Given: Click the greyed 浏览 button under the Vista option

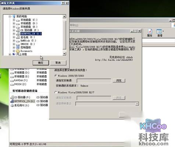Looking at the screenshot, I should pyautogui.click(x=119, y=98).
